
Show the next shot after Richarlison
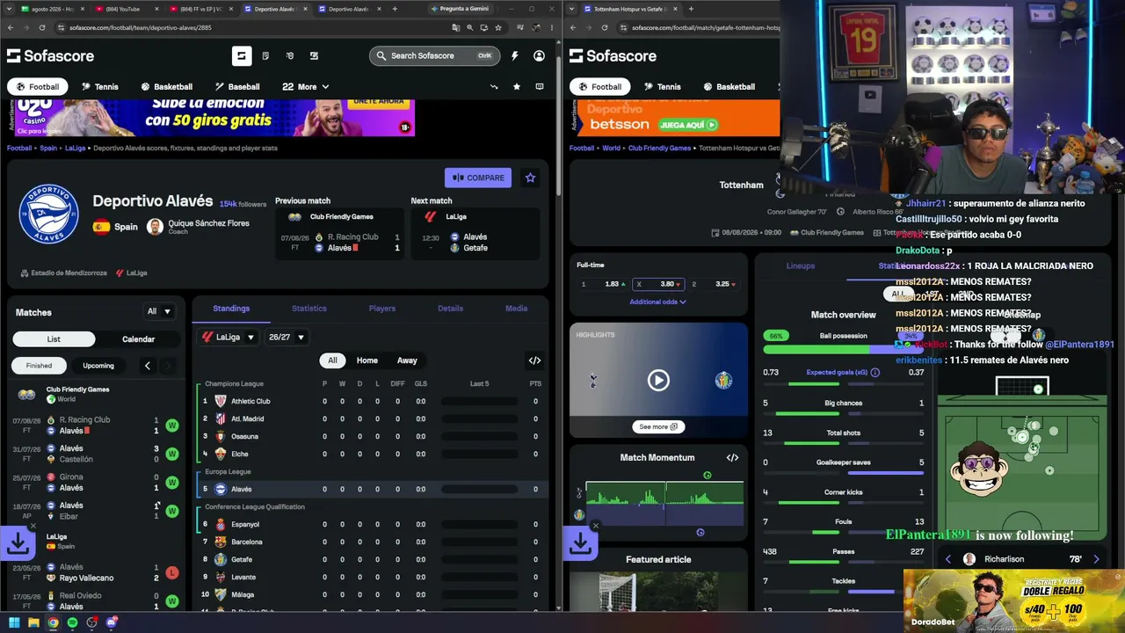coord(1096,559)
